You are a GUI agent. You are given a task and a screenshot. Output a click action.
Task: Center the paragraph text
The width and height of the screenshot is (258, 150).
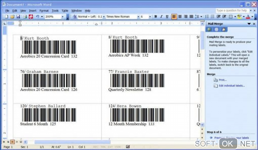pyautogui.click(x=180, y=17)
